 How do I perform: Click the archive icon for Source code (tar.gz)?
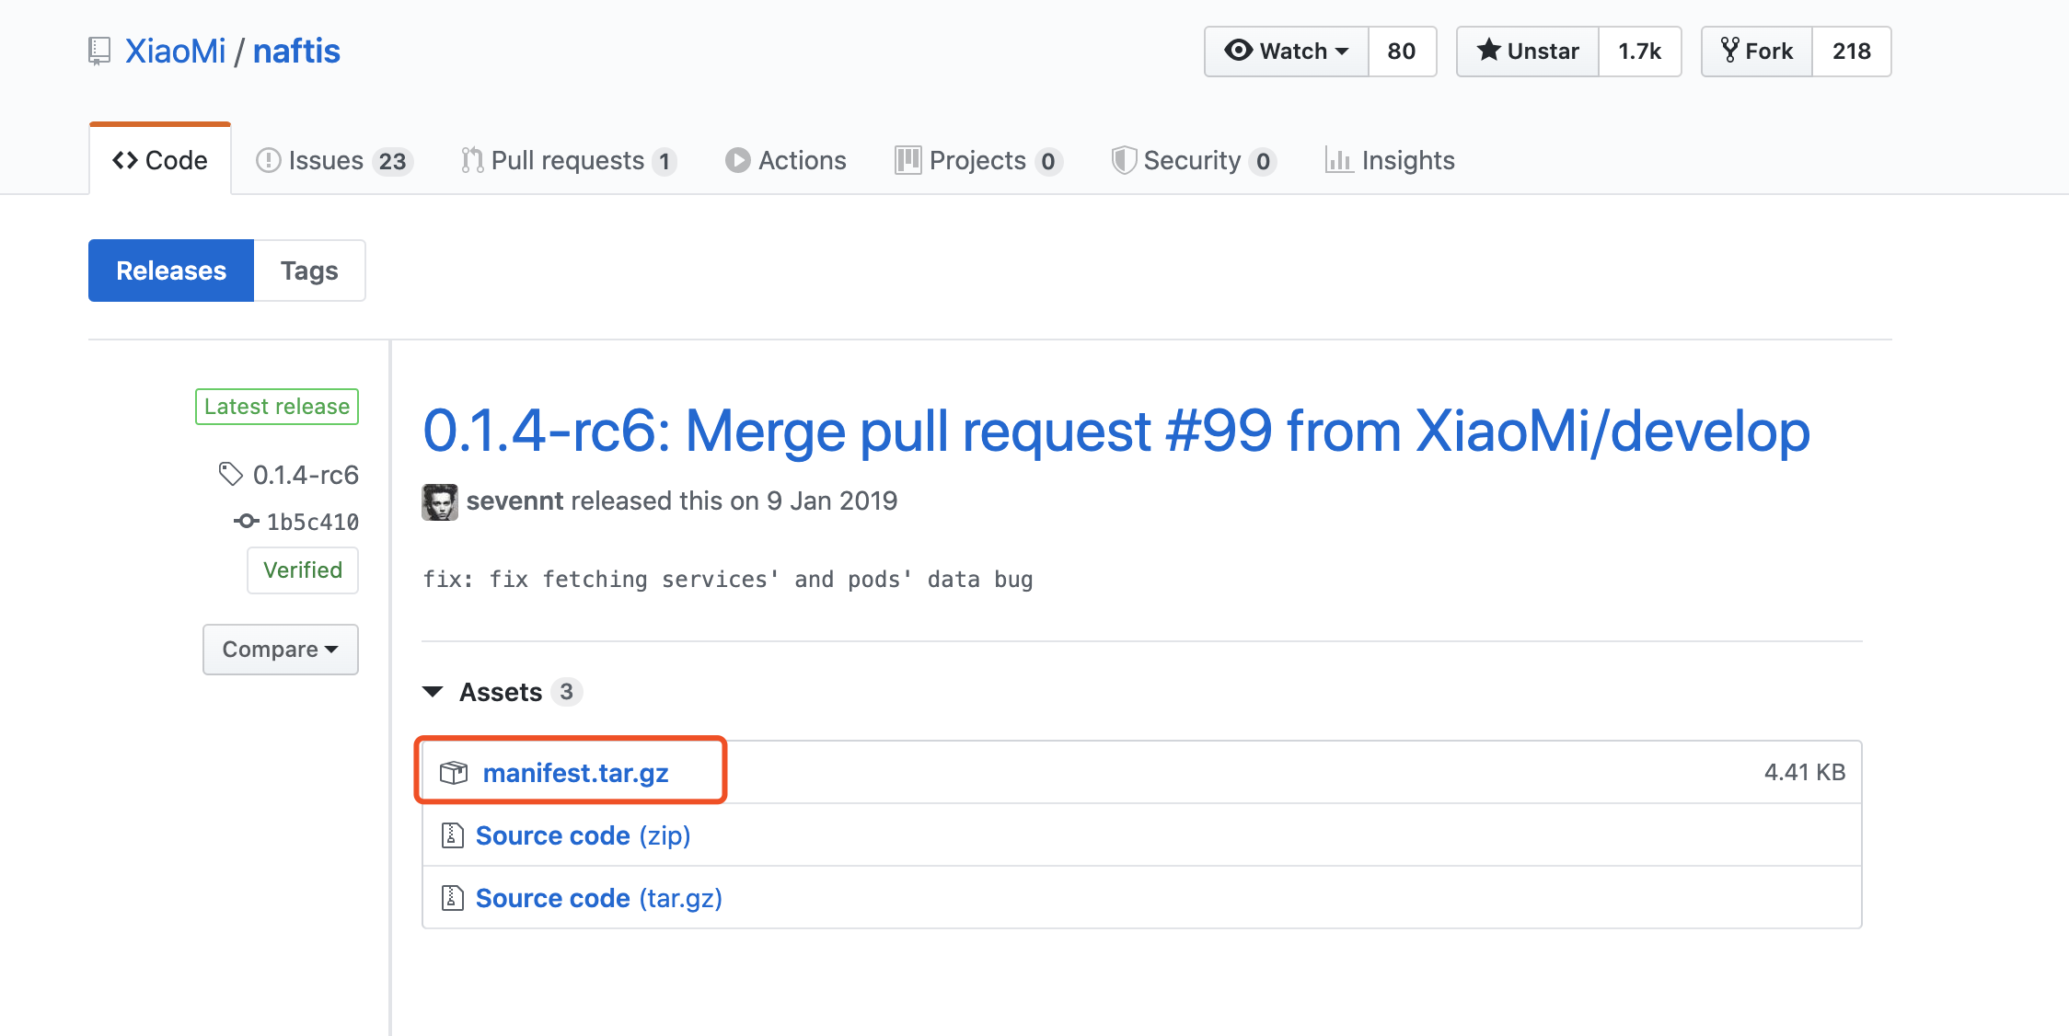(x=452, y=898)
